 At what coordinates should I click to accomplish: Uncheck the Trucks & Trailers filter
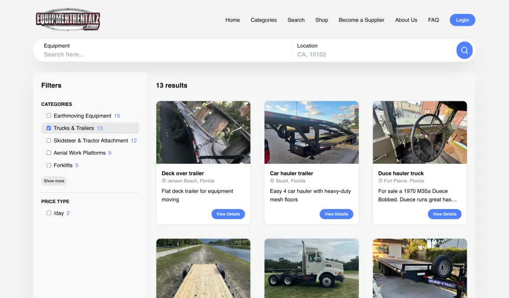click(48, 128)
